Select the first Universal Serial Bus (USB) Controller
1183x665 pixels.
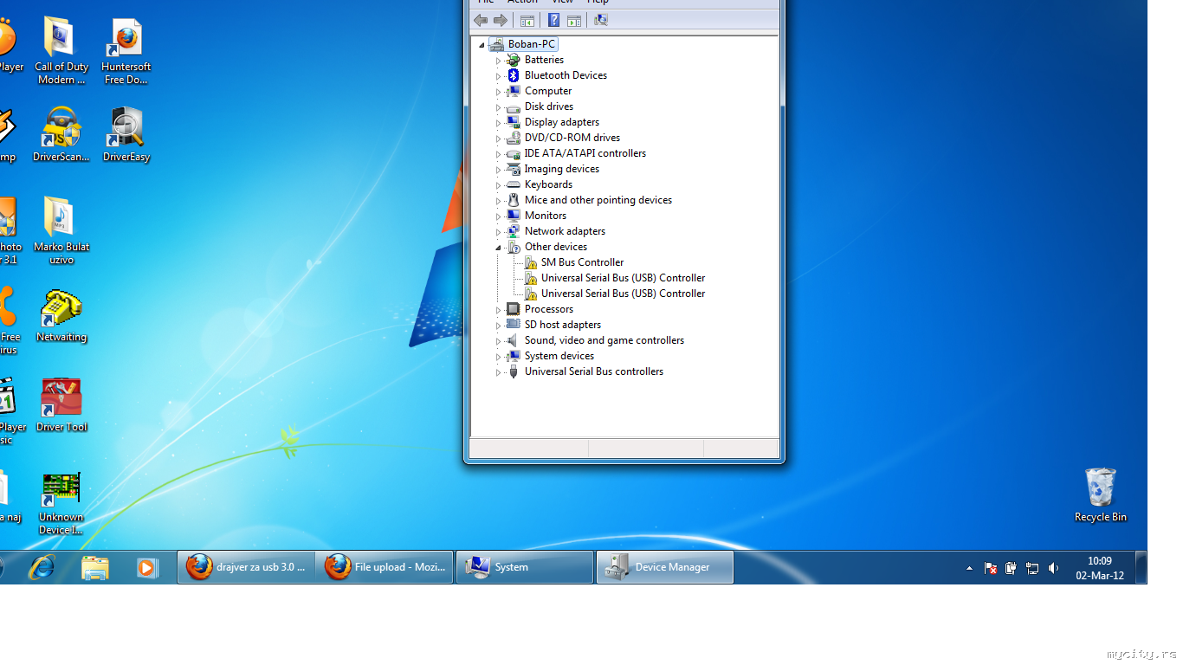coord(623,278)
